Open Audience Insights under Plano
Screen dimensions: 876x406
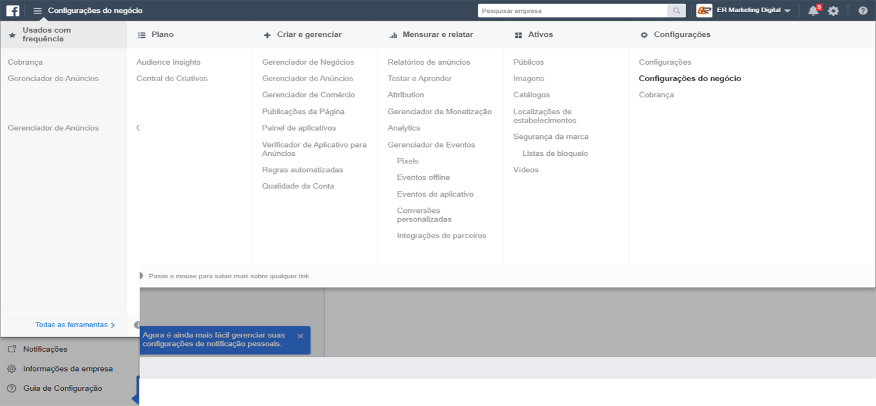[168, 62]
